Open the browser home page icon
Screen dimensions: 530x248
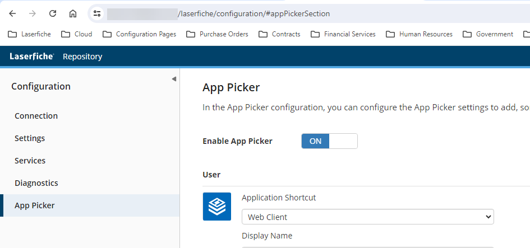(x=73, y=13)
